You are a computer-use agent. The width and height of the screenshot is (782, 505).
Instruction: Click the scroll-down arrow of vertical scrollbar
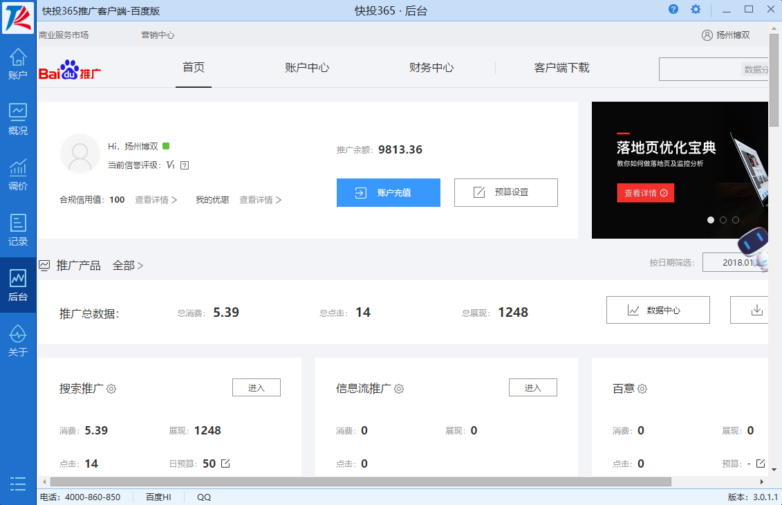(774, 469)
